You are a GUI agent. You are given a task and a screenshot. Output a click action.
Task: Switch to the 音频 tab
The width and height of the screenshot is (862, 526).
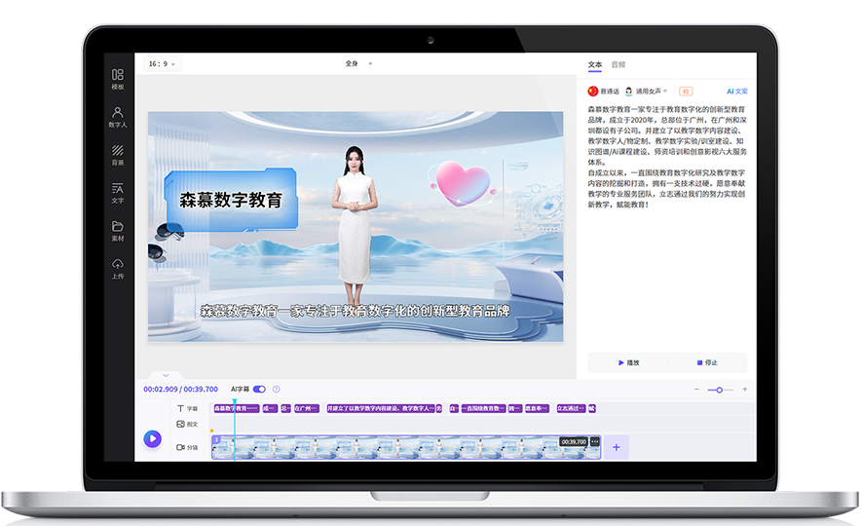click(618, 64)
